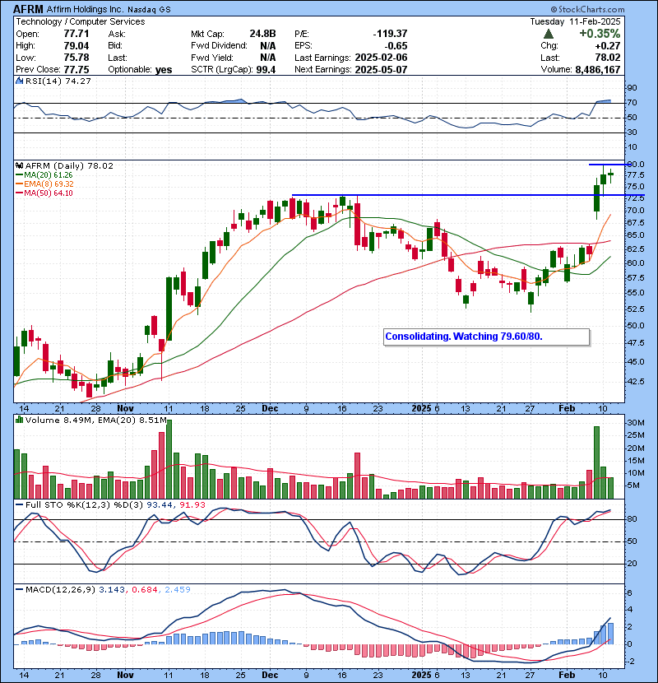Click the EPS value -0.65
The width and height of the screenshot is (658, 683).
[396, 46]
